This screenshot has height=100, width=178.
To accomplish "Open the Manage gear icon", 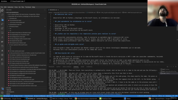I will click(x=2, y=92).
